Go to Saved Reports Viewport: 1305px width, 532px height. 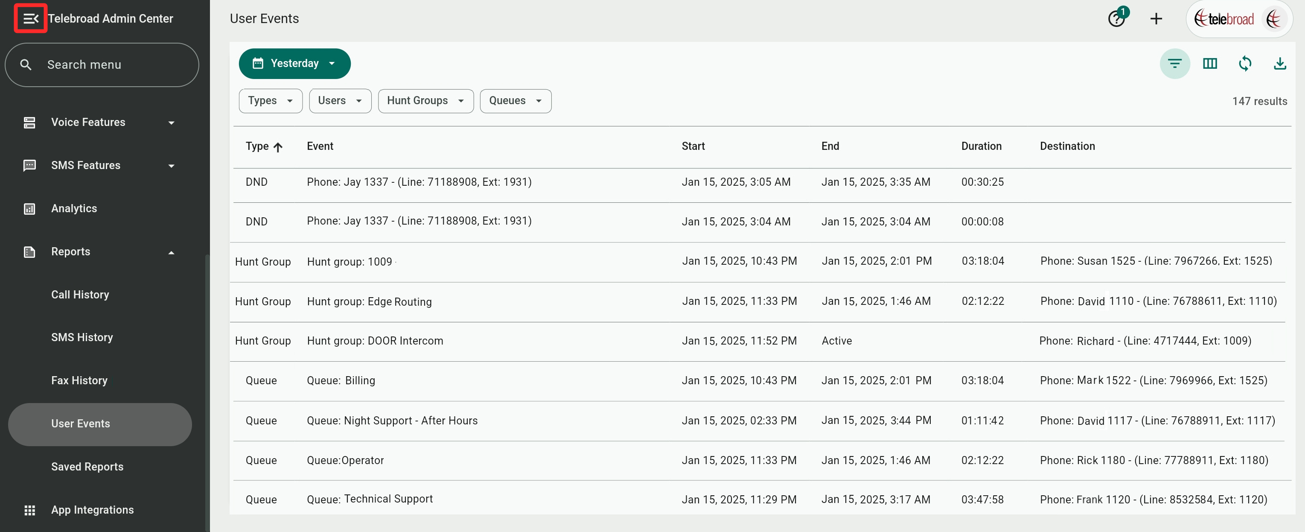tap(87, 467)
